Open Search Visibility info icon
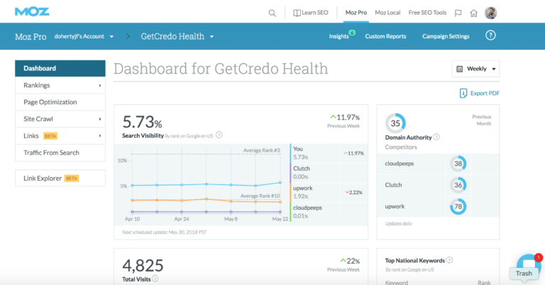The width and height of the screenshot is (545, 285). point(219,135)
